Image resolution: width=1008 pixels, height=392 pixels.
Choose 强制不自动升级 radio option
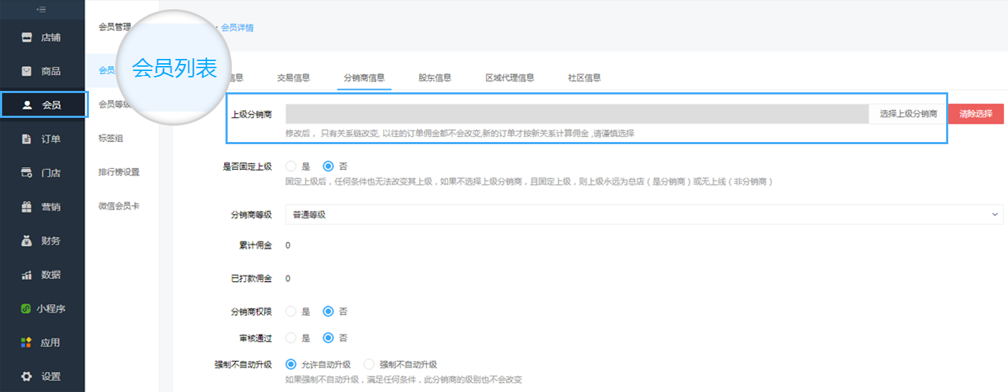(368, 364)
